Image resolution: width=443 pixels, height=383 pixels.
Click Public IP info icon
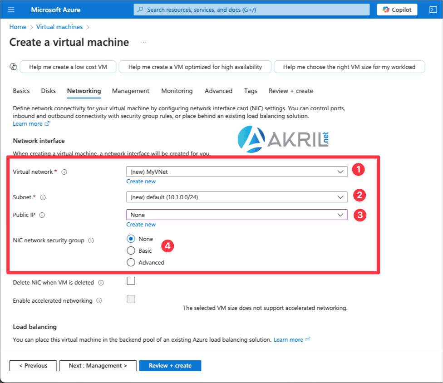(42, 215)
